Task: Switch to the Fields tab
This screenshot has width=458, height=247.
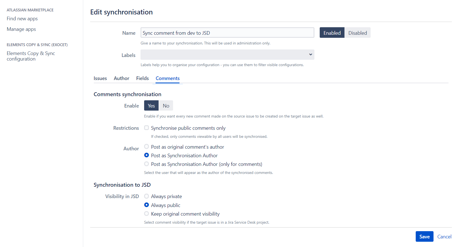Action: (x=142, y=78)
